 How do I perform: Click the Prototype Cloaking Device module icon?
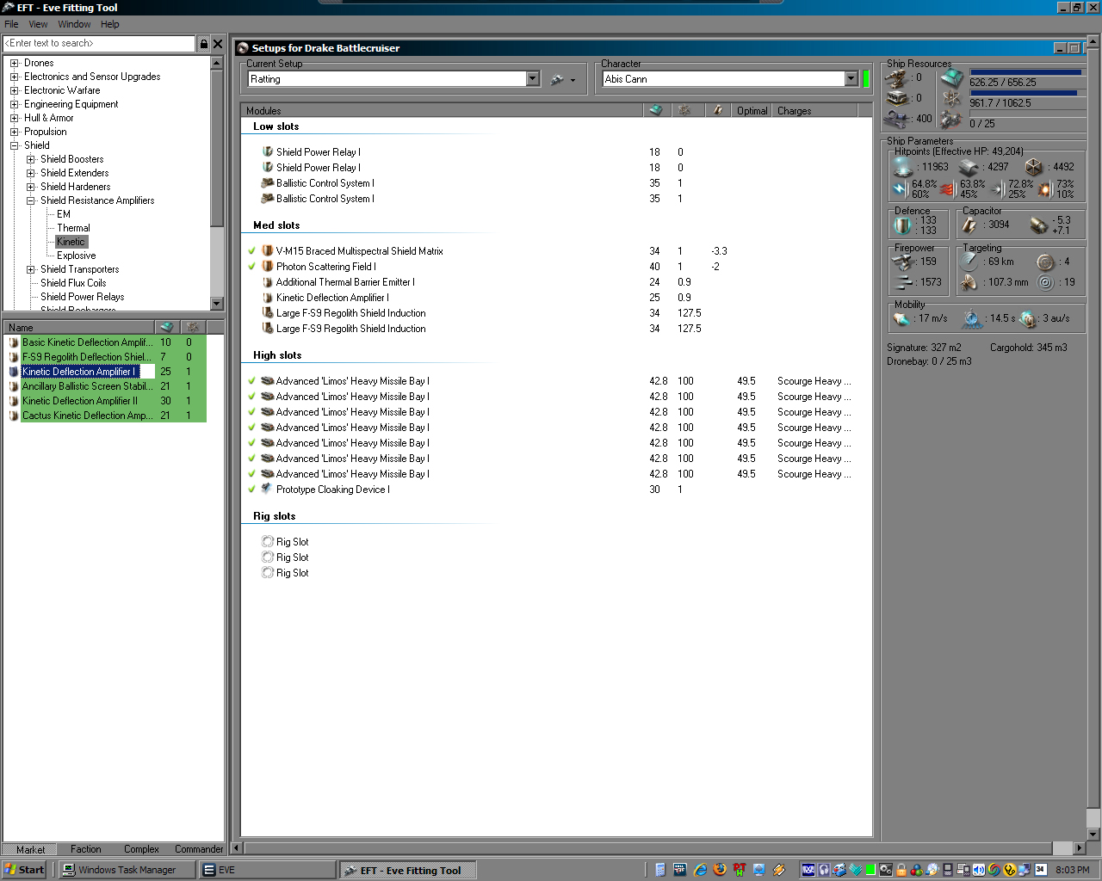(x=268, y=489)
